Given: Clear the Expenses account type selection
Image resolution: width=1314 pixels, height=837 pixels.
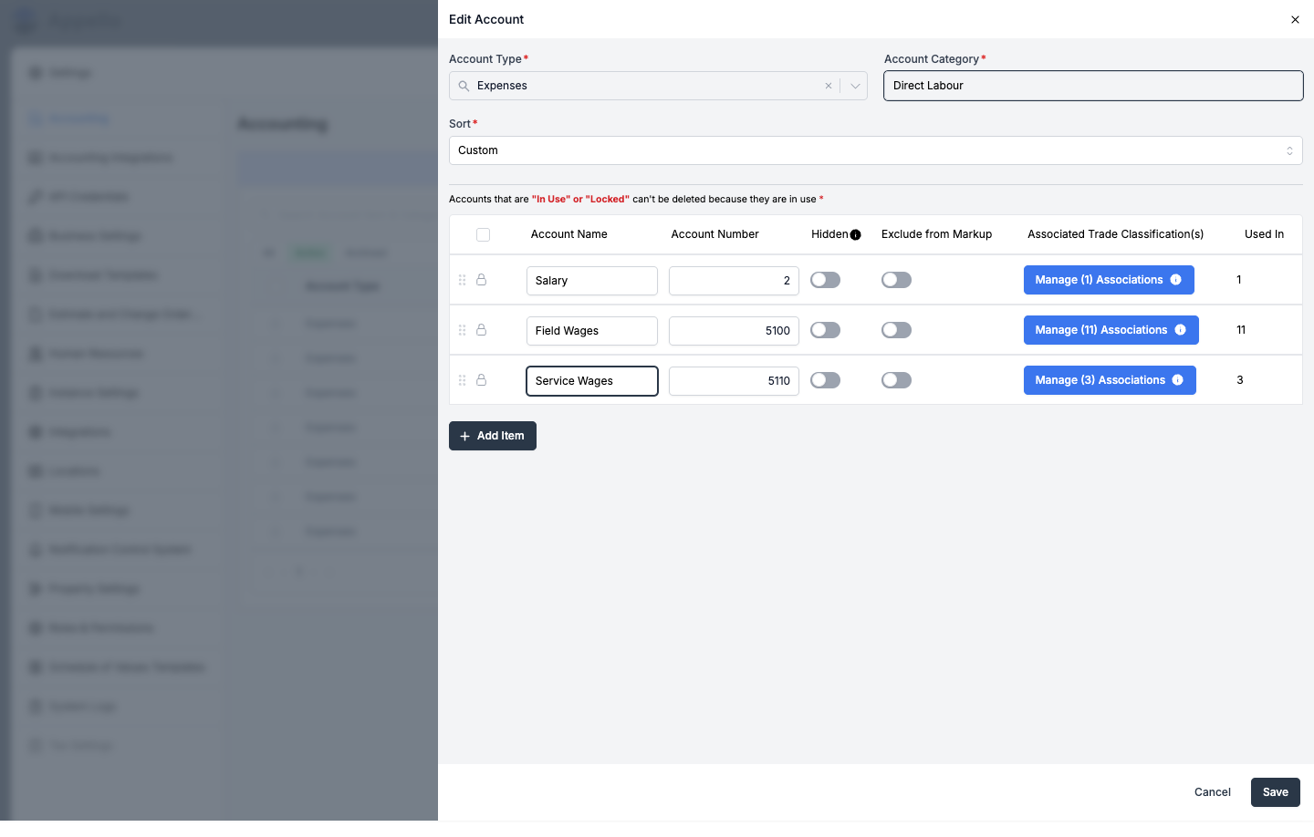Looking at the screenshot, I should (x=829, y=86).
